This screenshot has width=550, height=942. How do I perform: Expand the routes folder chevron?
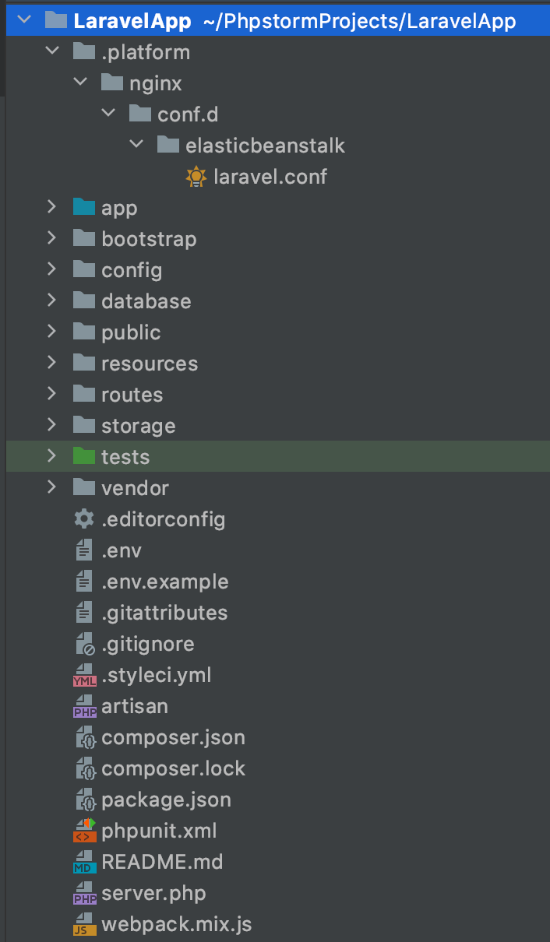coord(52,394)
